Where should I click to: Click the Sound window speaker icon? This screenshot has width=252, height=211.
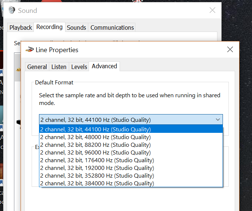12,10
